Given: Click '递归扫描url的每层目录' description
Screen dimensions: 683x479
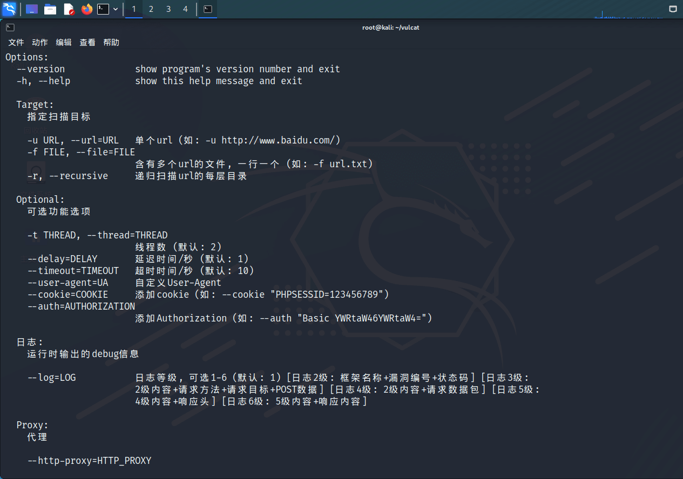Looking at the screenshot, I should coord(191,176).
